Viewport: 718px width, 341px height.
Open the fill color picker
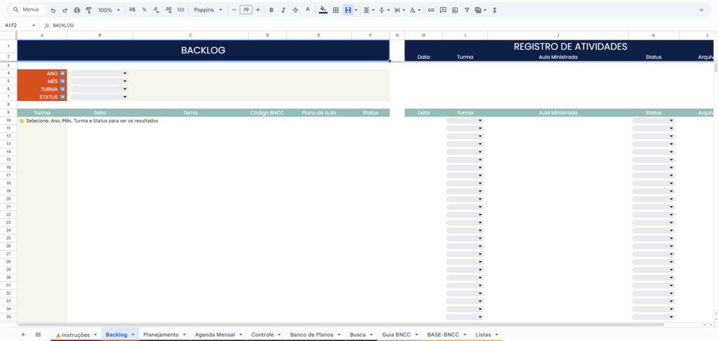(x=323, y=11)
